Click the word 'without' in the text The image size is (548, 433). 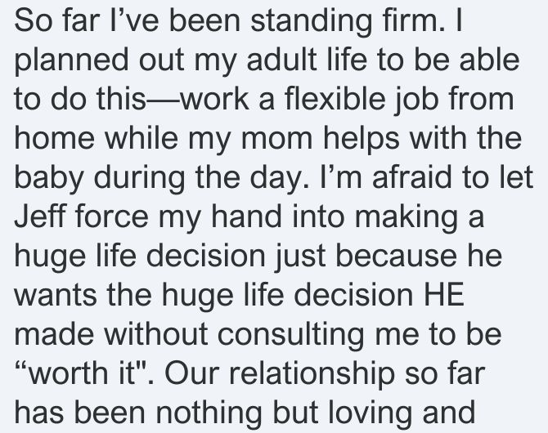point(156,334)
